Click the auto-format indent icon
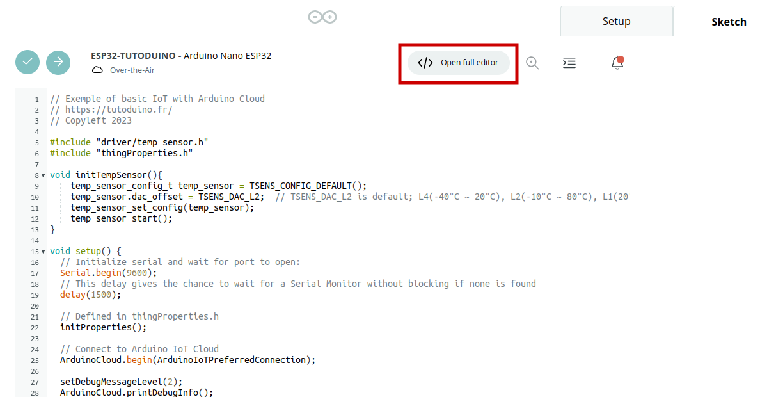Image resolution: width=776 pixels, height=397 pixels. pyautogui.click(x=569, y=63)
